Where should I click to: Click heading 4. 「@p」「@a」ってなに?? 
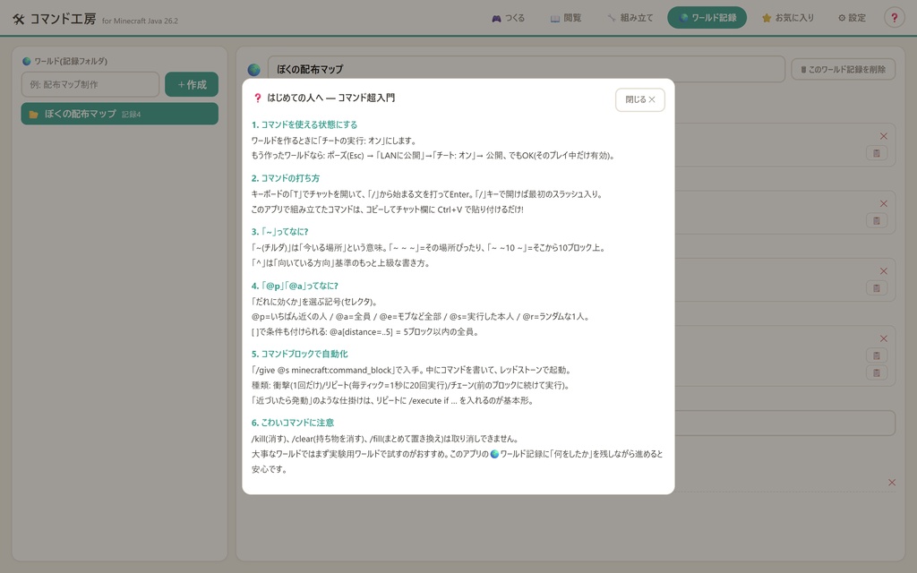(295, 286)
